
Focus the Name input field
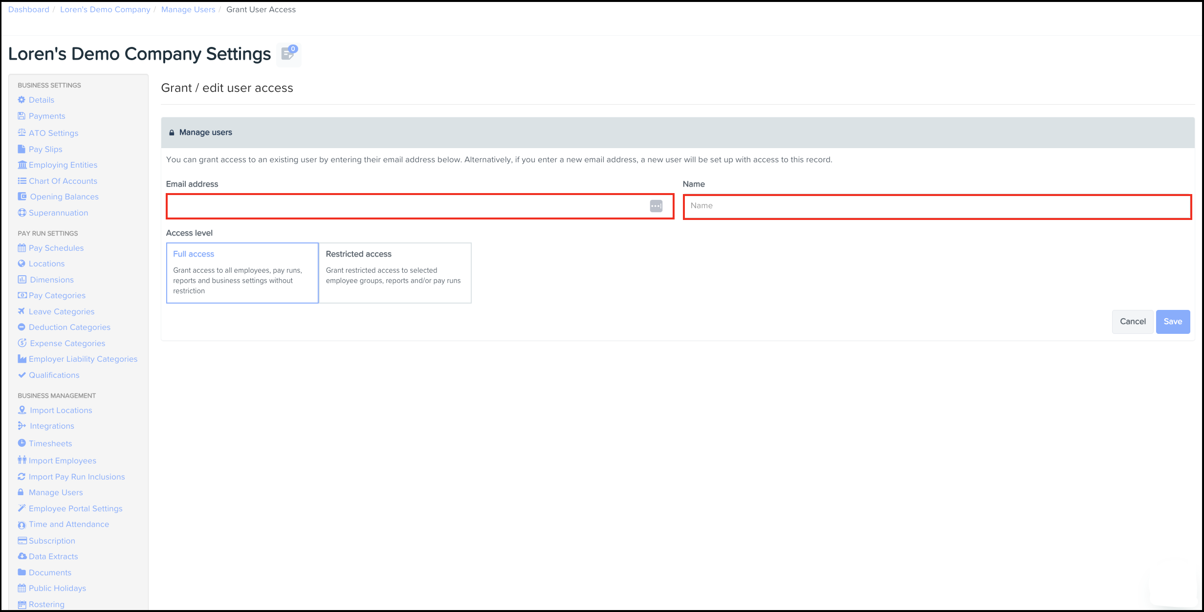click(x=937, y=206)
